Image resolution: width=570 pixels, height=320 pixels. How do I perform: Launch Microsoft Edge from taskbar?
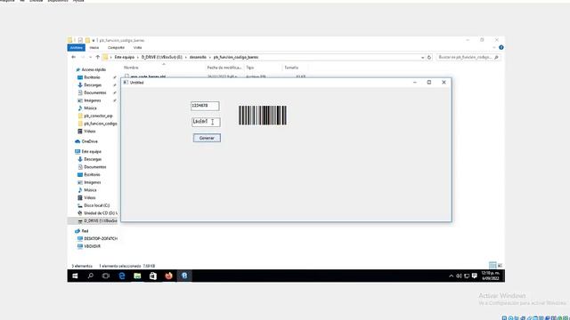click(122, 276)
